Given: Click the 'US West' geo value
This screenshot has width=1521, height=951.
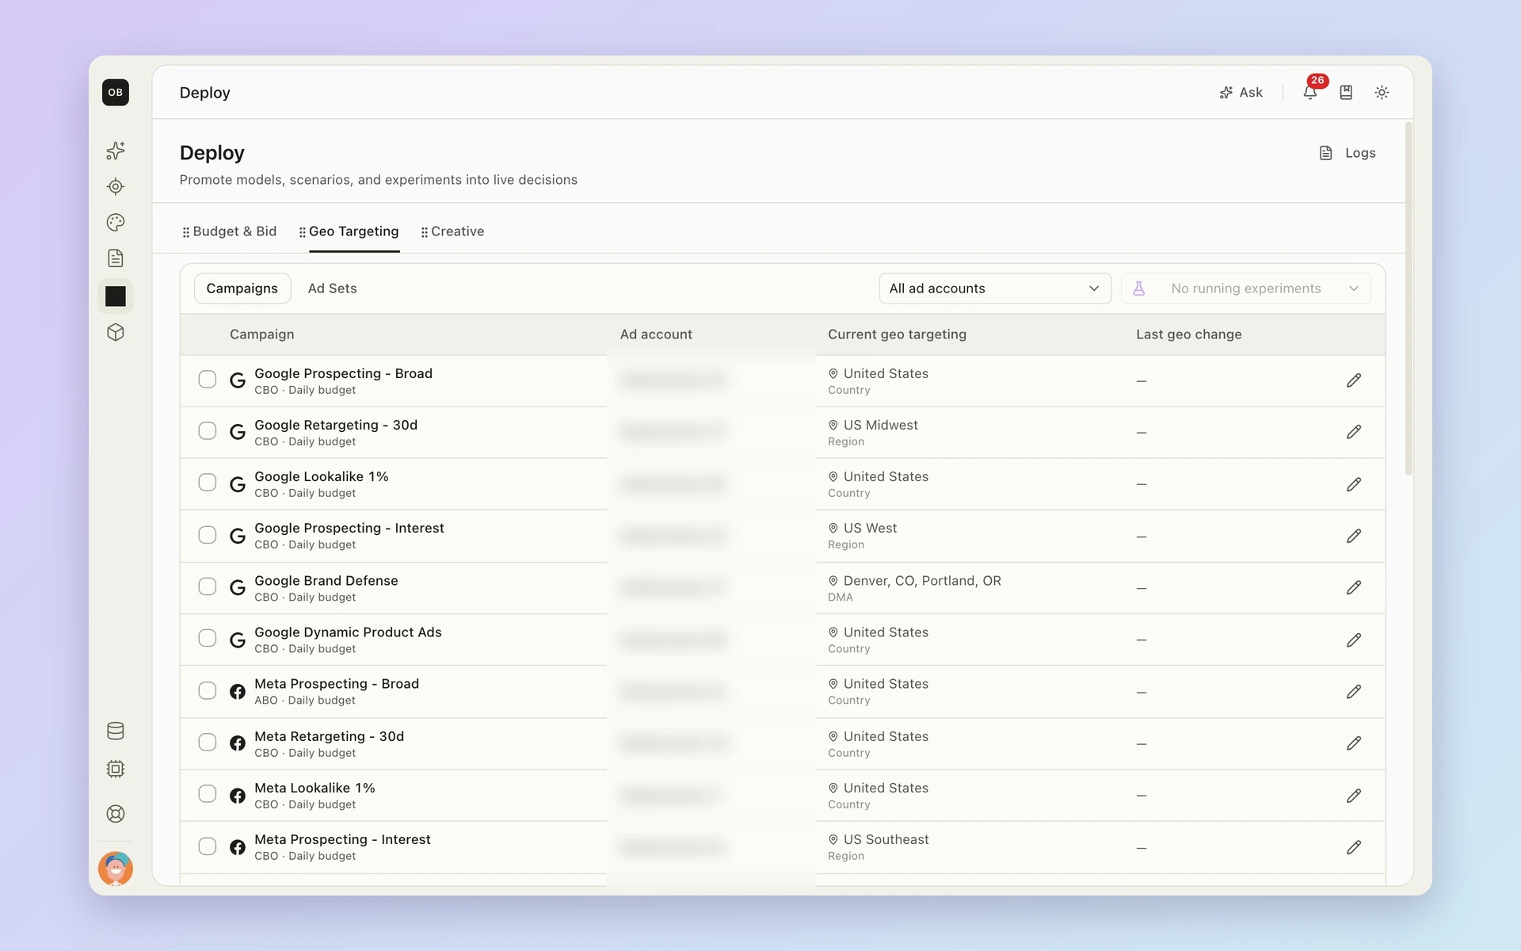Looking at the screenshot, I should tap(870, 528).
